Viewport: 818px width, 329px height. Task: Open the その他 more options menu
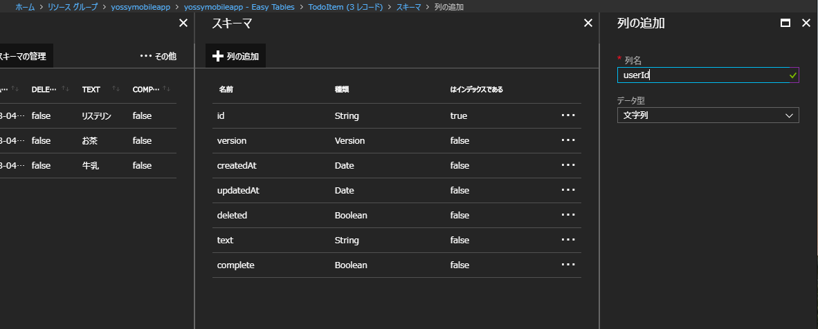click(x=158, y=56)
